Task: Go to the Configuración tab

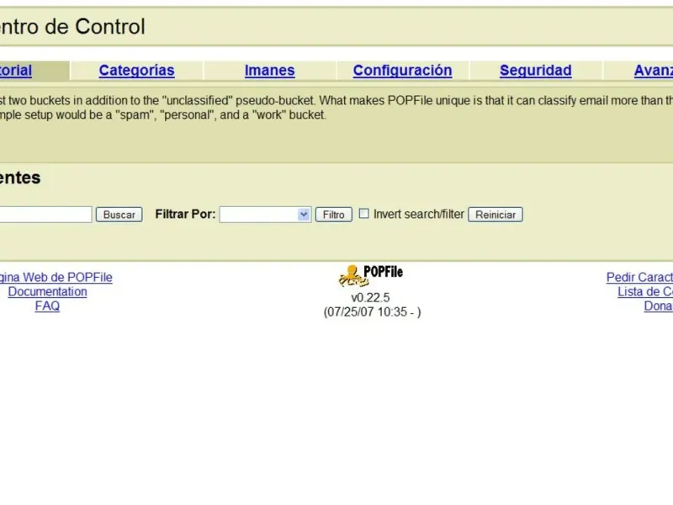Action: coord(402,71)
